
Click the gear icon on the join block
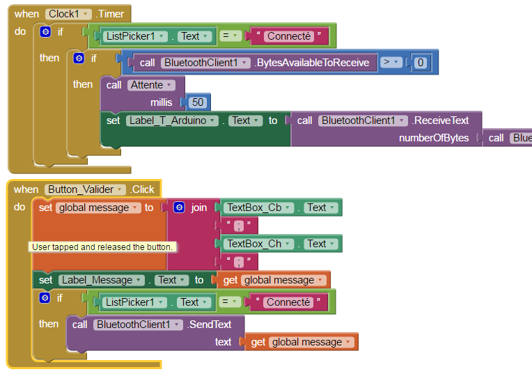point(179,207)
